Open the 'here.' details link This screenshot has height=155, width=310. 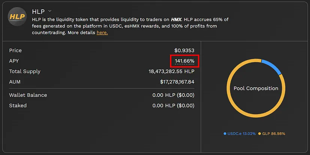point(102,33)
